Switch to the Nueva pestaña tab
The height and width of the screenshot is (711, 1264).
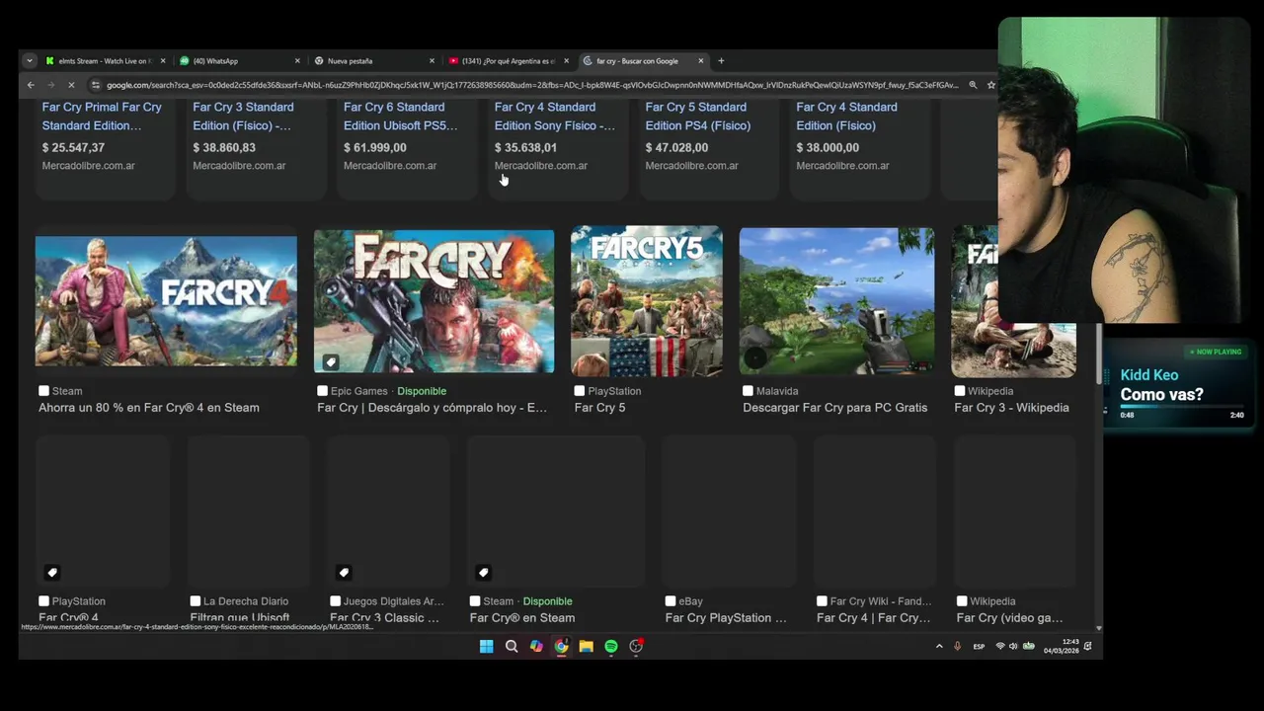(373, 61)
